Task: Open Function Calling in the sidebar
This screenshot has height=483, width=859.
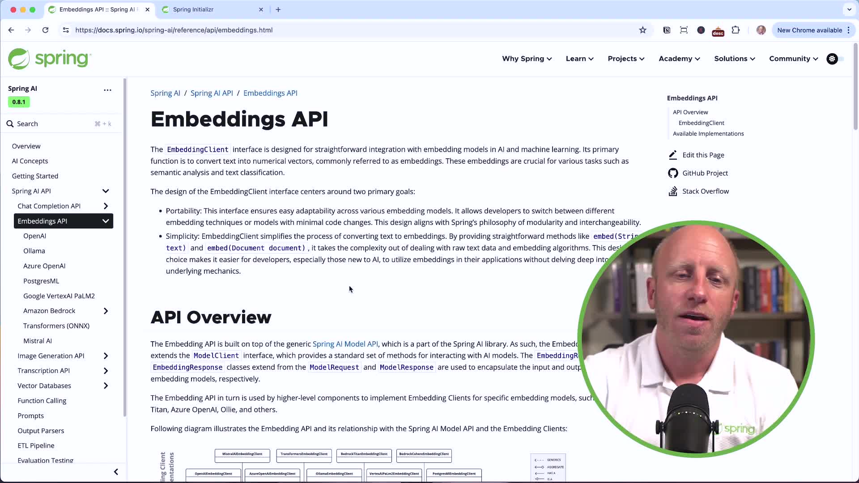Action: 42,401
